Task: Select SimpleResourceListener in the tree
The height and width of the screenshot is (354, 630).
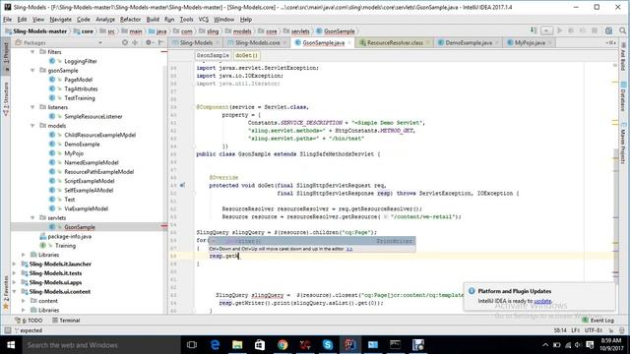Action: tap(94, 116)
